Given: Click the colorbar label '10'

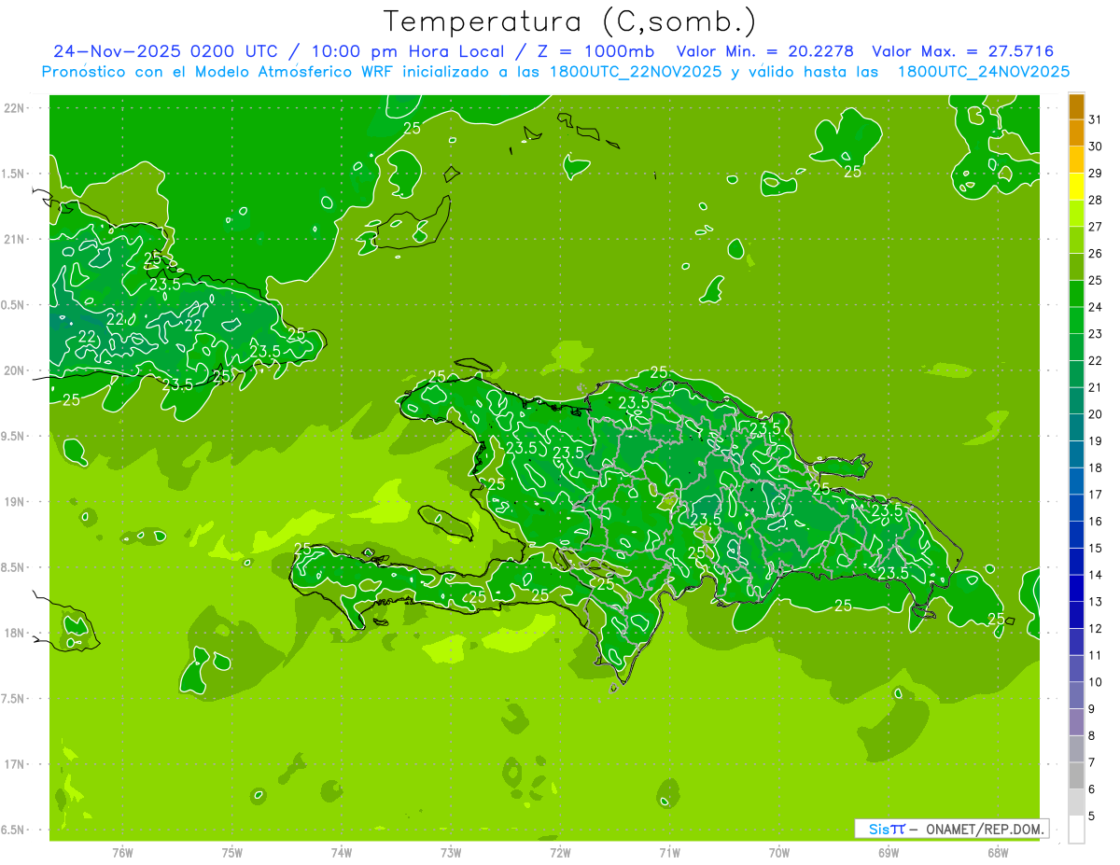Looking at the screenshot, I should click(x=1095, y=682).
